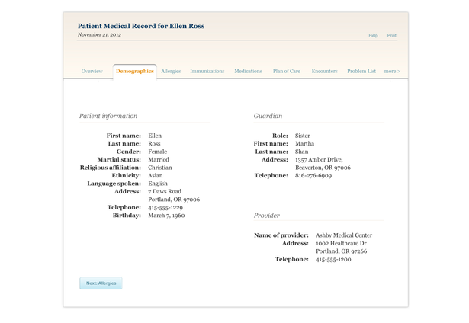469x323 pixels.
Task: Click guardian role value Sister
Action: point(303,136)
